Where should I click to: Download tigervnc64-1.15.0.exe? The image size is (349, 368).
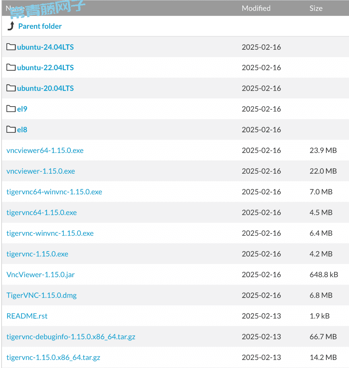click(42, 212)
